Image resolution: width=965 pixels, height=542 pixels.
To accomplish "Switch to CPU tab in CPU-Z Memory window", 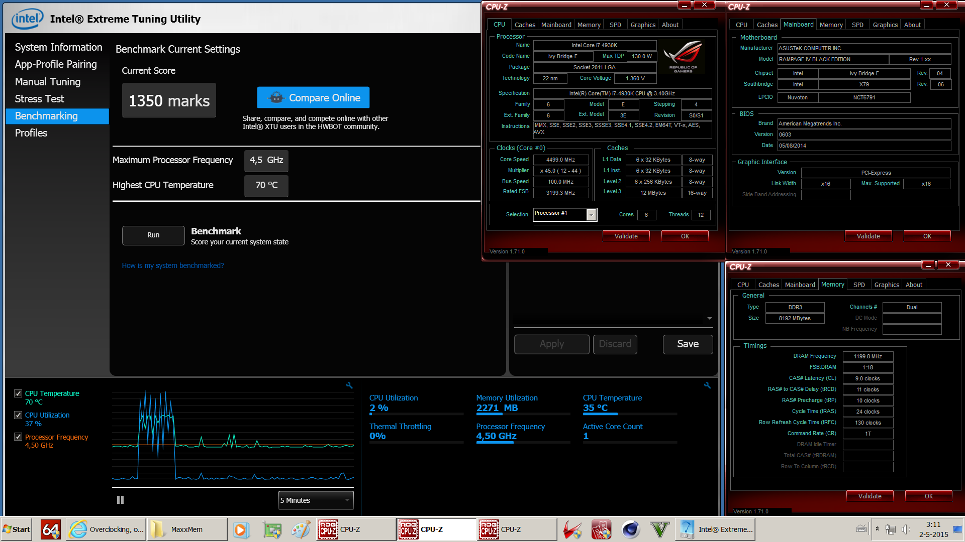I will click(x=743, y=285).
